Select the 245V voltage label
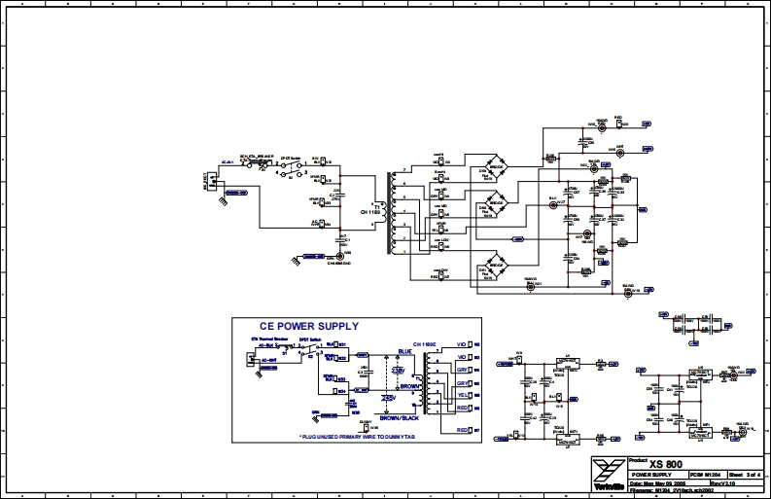 (x=389, y=398)
